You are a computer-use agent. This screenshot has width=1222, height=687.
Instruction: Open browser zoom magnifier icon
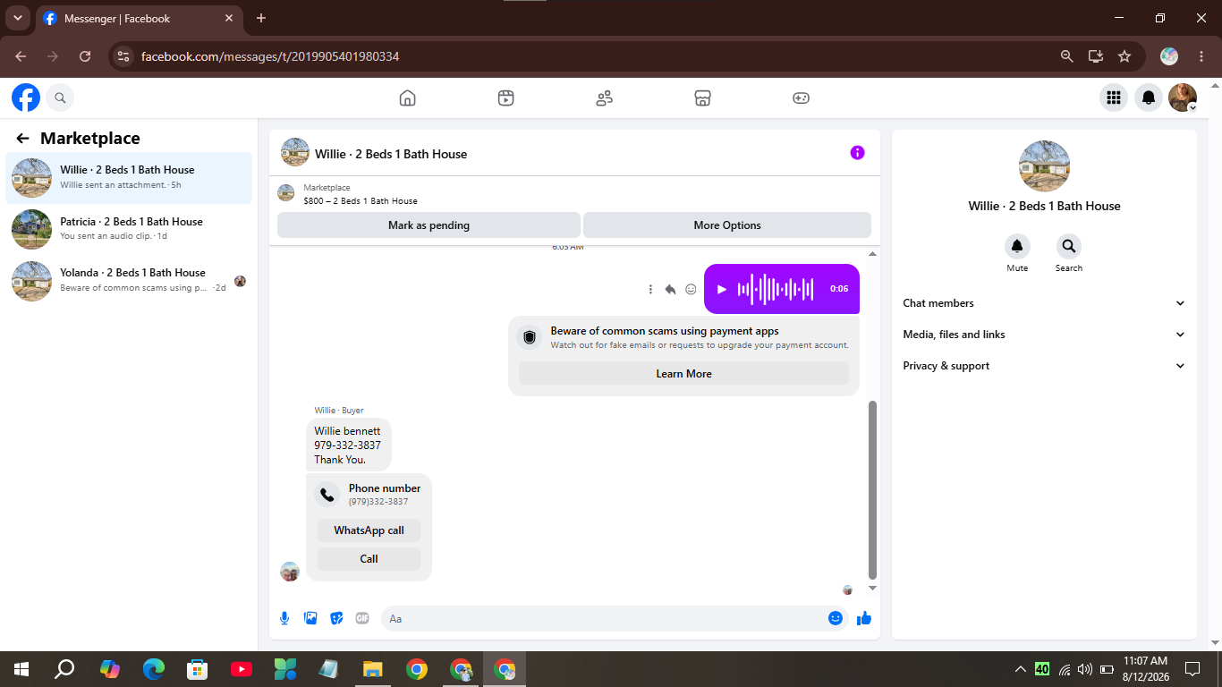coord(1066,56)
